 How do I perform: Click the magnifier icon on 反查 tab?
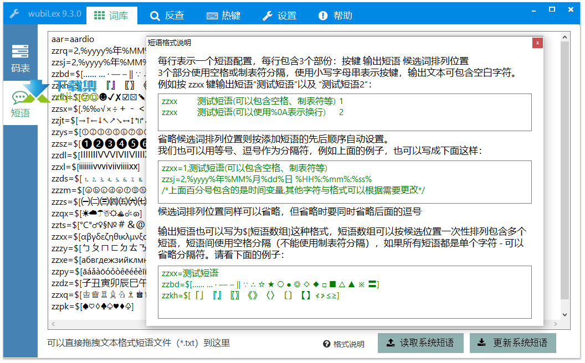pos(155,15)
